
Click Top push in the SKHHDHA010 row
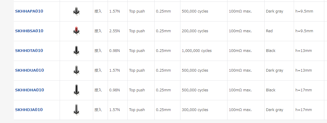pyautogui.click(x=137, y=90)
